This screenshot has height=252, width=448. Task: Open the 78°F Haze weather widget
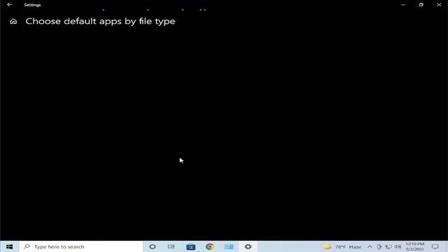point(343,246)
